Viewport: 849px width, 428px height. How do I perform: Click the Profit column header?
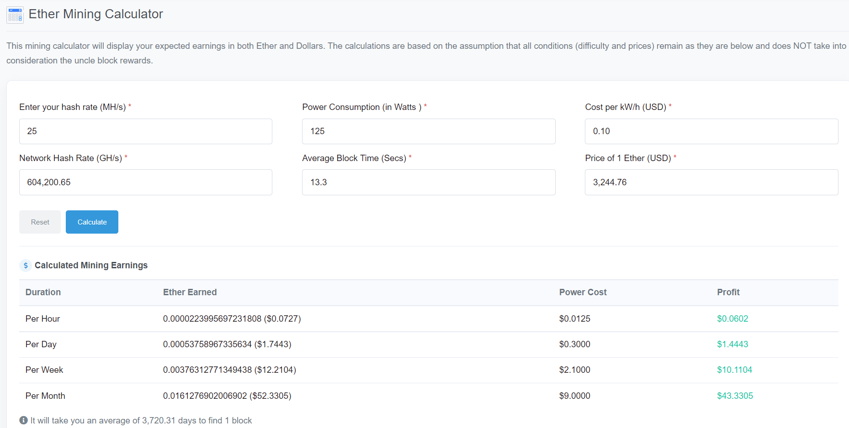(x=728, y=292)
